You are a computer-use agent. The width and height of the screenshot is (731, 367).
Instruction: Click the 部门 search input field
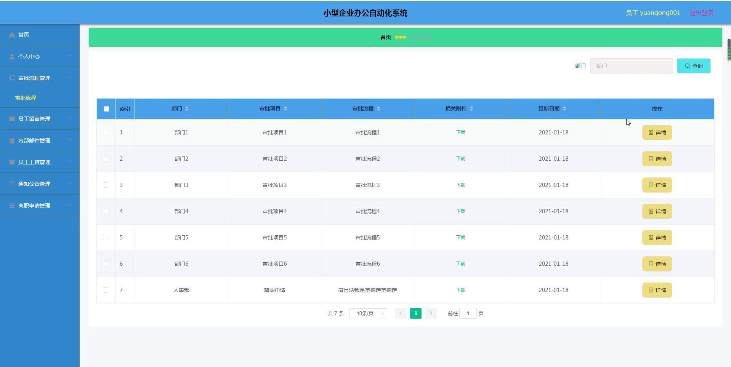[x=631, y=66]
